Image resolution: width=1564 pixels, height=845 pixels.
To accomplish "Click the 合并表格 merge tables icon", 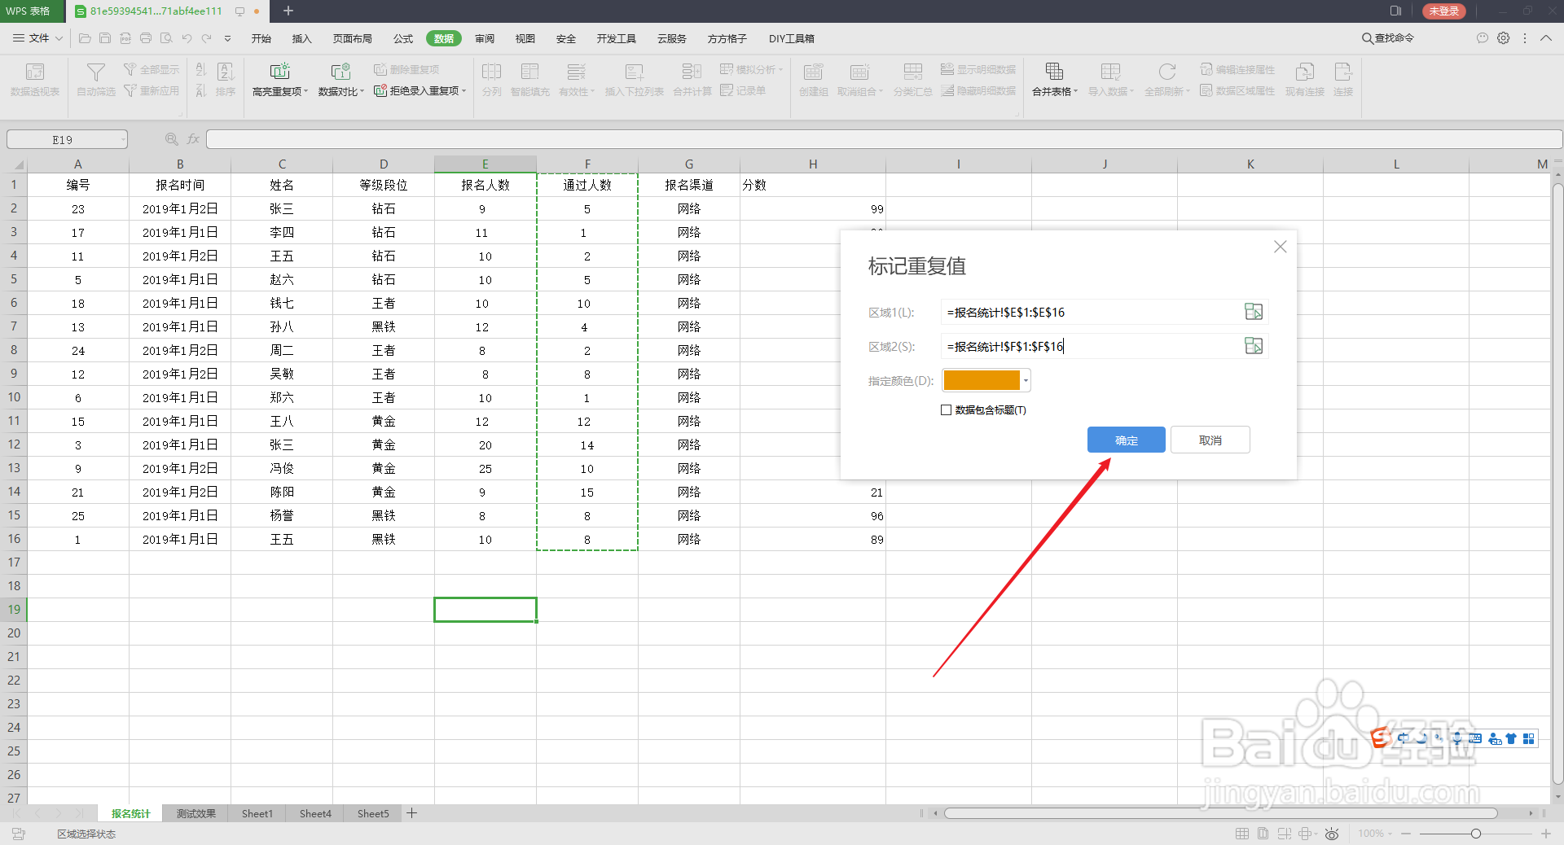I will (x=1054, y=72).
